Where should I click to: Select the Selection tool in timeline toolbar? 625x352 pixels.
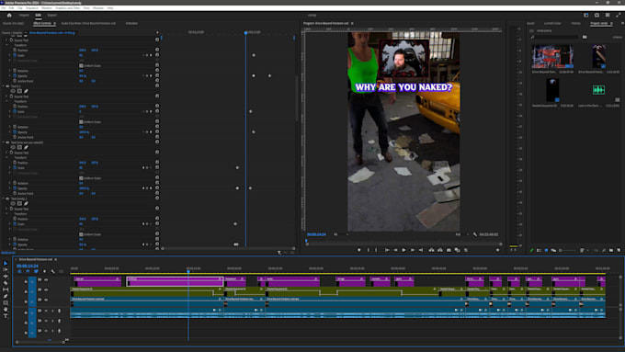coord(6,264)
